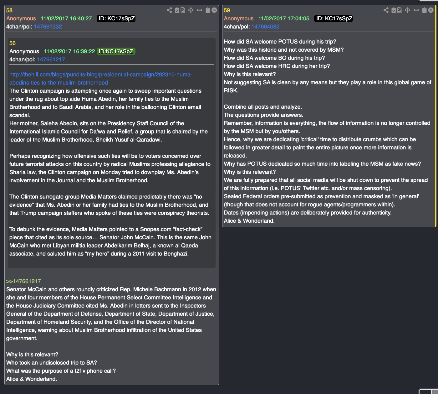Open thehill.com Huma Abedin article link
Image resolution: width=438 pixels, height=394 pixels.
(x=101, y=79)
